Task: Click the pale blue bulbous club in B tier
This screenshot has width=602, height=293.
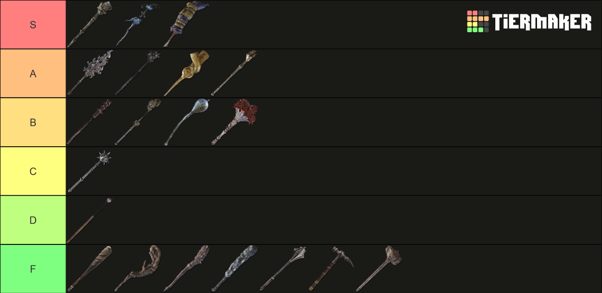Action: pyautogui.click(x=186, y=122)
